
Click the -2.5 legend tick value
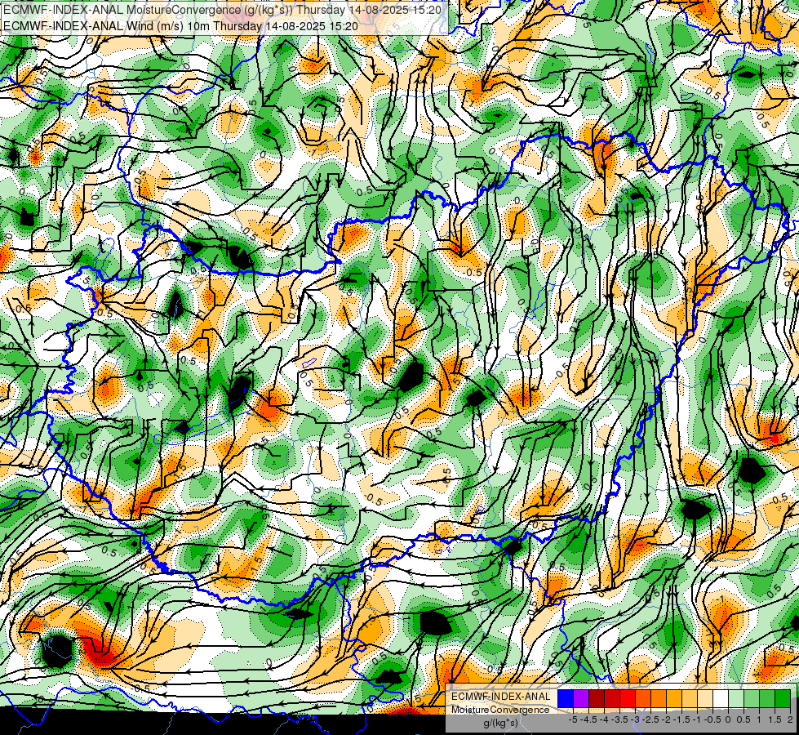point(651,719)
